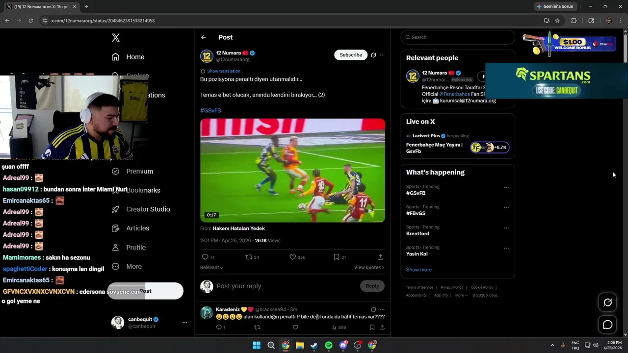
Task: Open the Relevant sort dropdown
Action: [x=211, y=267]
